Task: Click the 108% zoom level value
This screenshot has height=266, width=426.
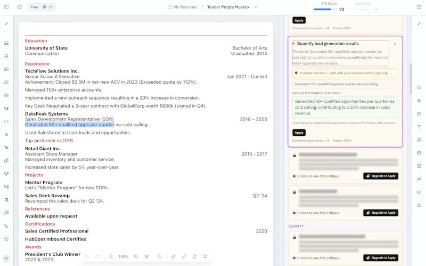Action: pyautogui.click(x=123, y=256)
